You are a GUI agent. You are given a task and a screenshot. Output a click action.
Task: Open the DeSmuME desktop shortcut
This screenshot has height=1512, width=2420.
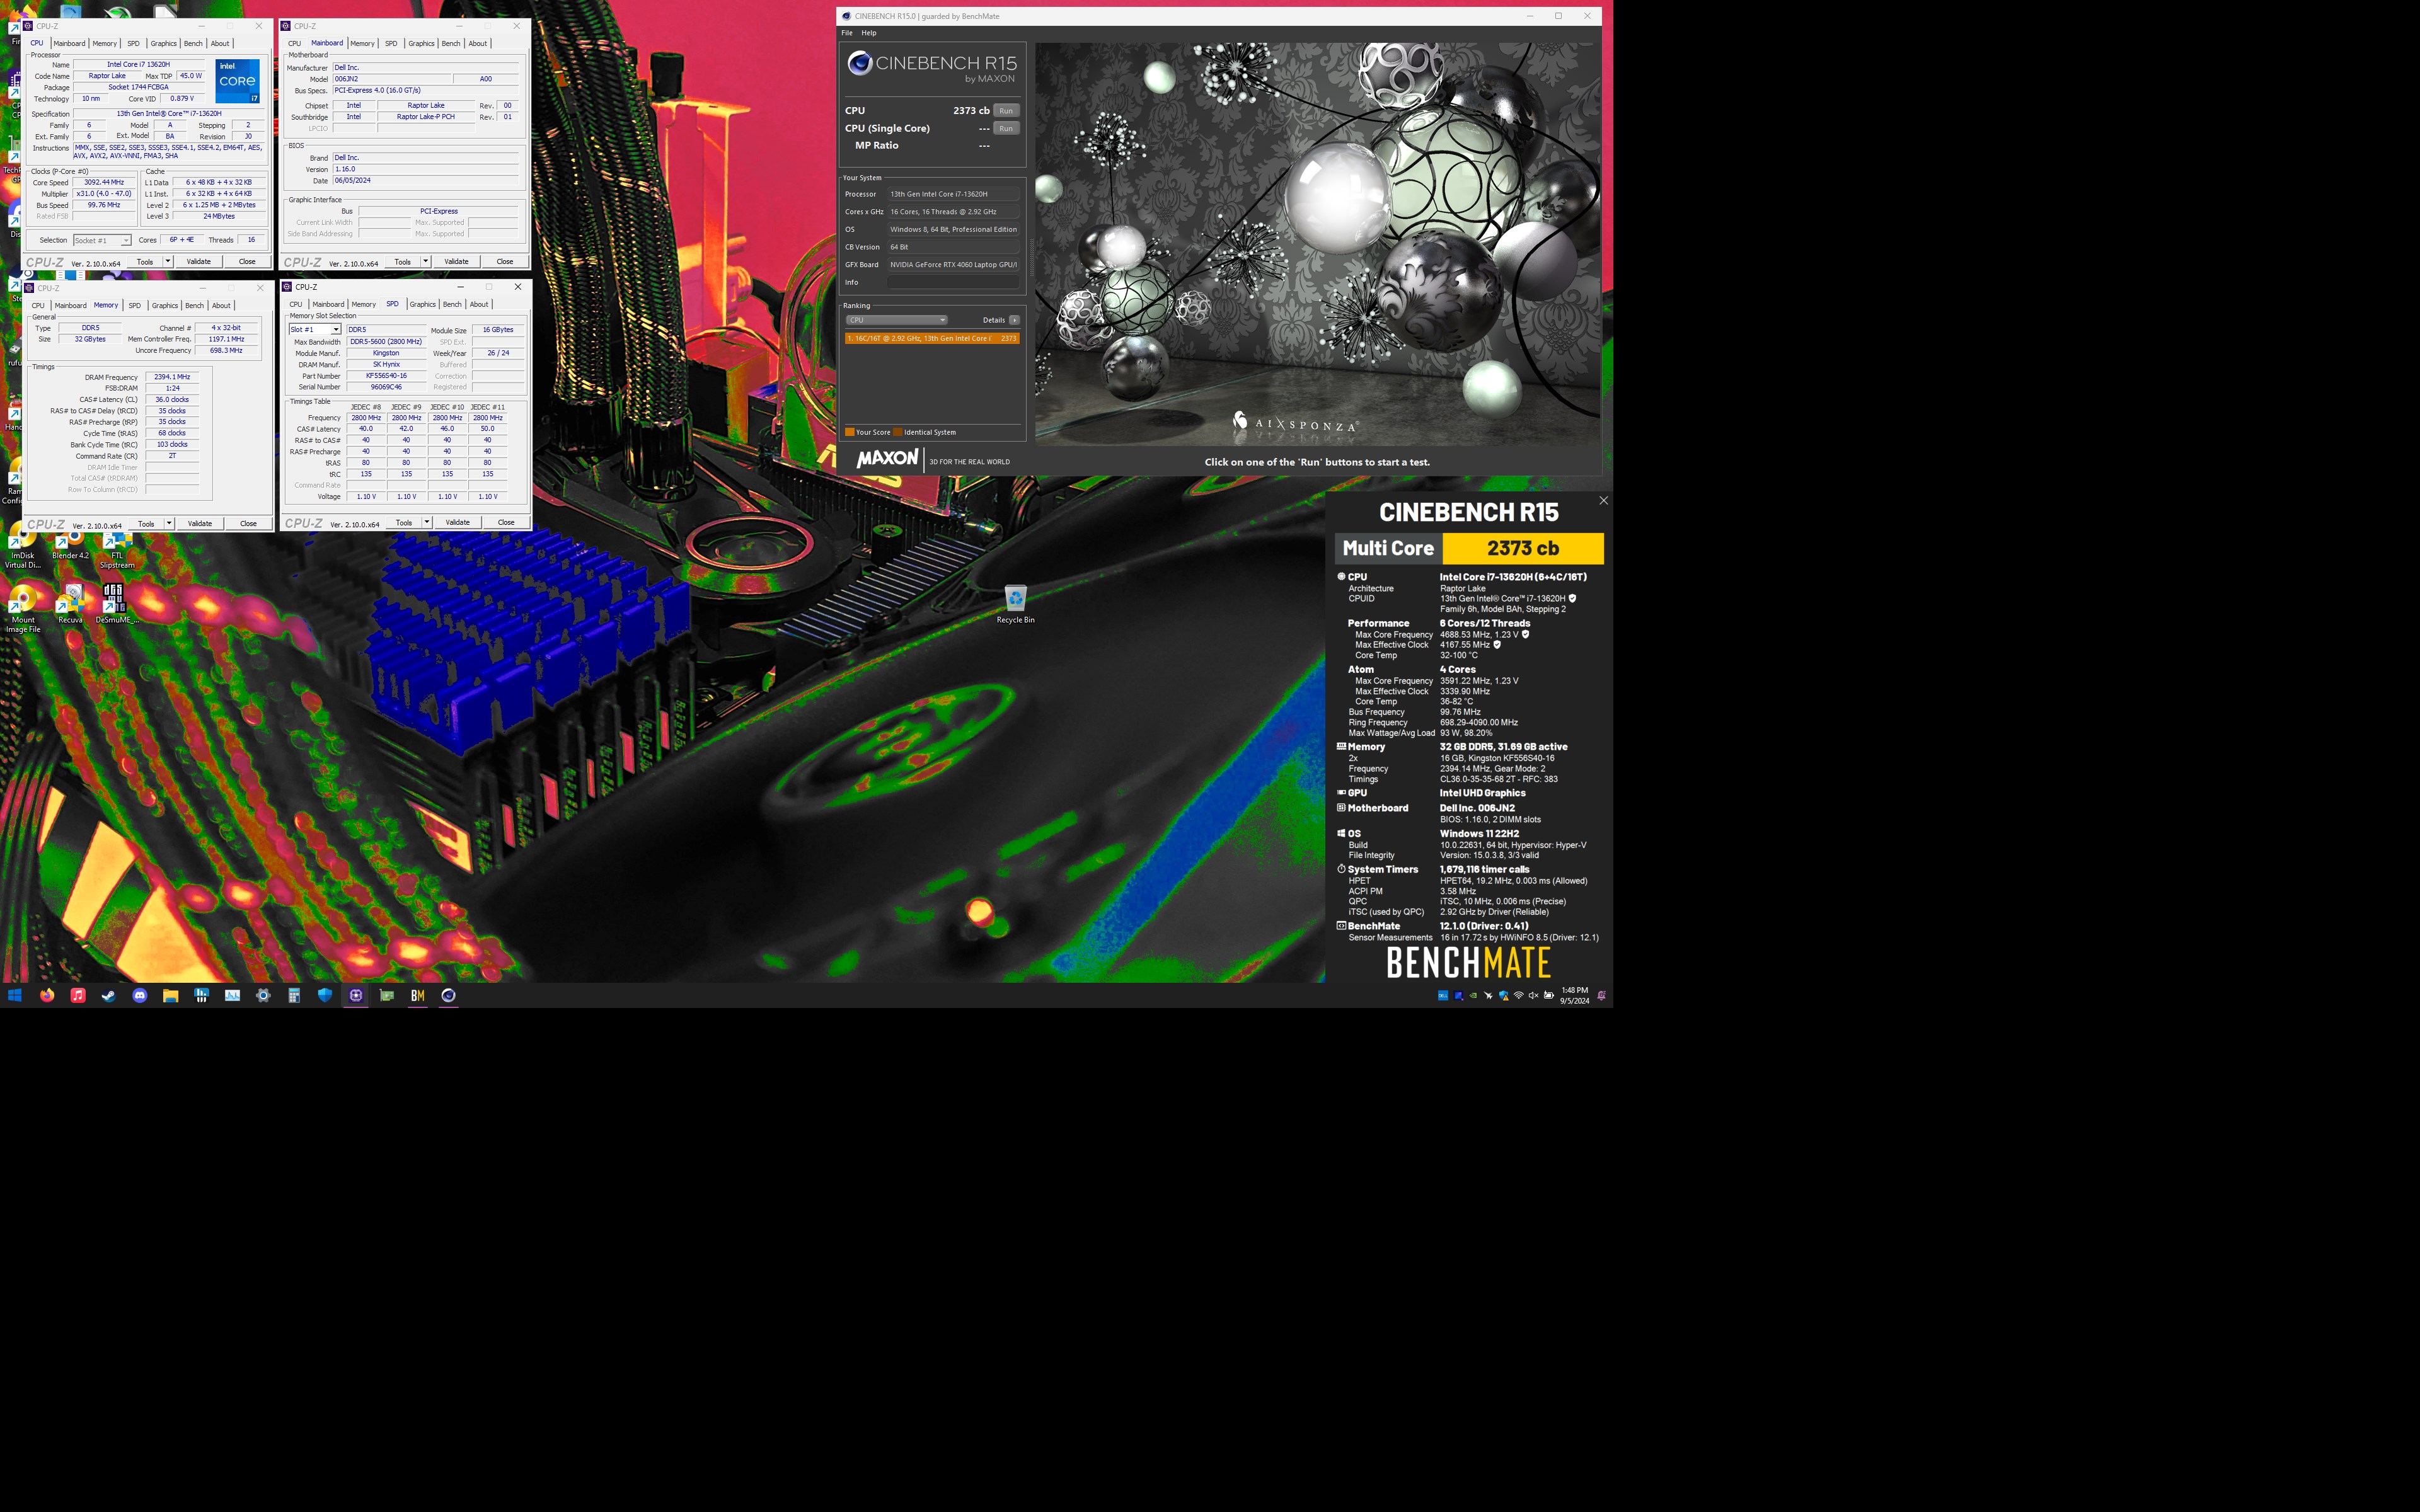point(116,605)
